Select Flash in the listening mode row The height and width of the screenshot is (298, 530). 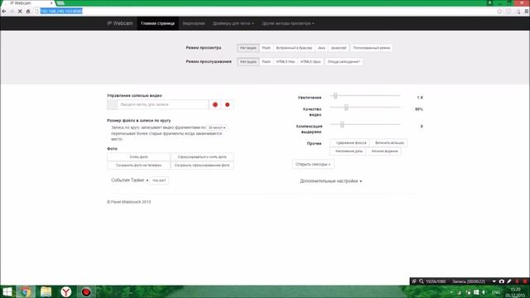267,62
